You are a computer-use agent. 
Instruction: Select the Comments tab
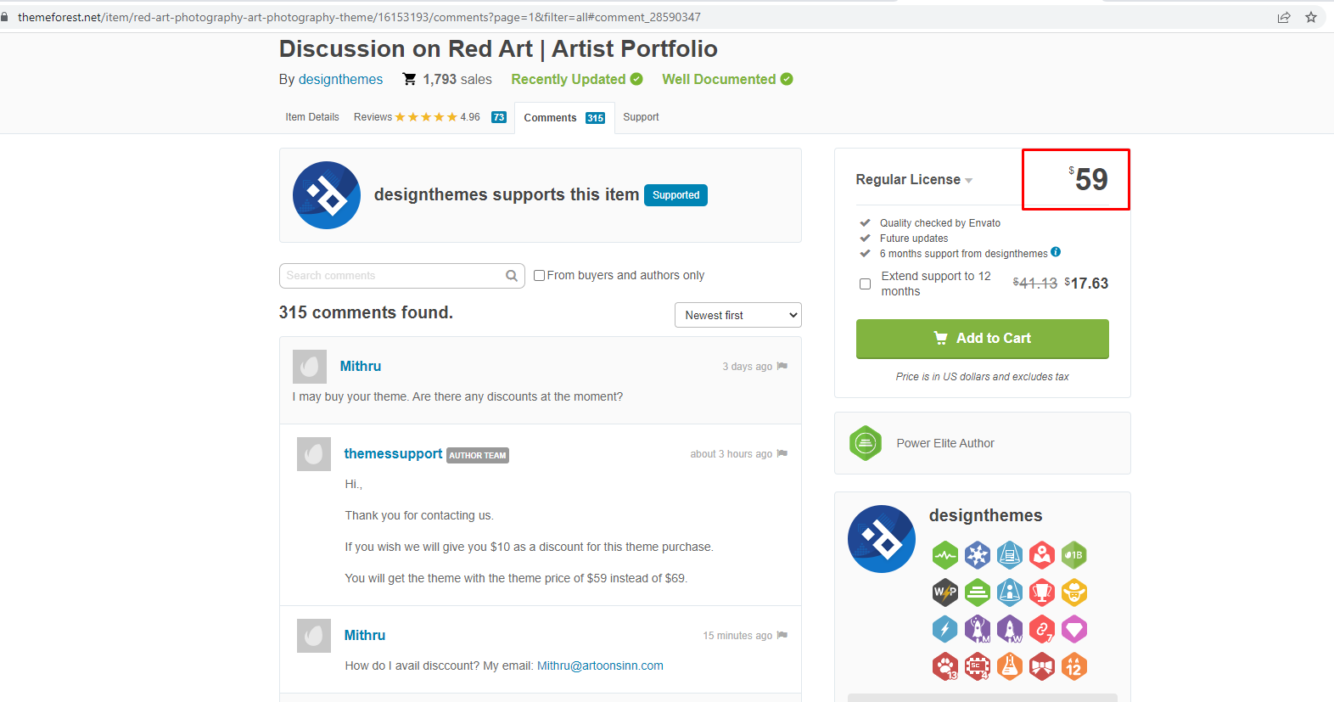click(564, 118)
